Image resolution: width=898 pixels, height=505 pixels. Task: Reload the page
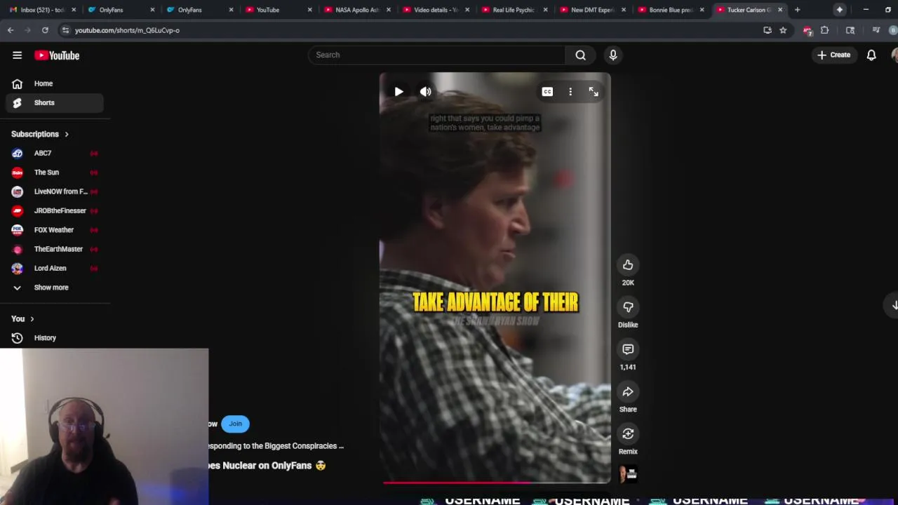pyautogui.click(x=45, y=30)
